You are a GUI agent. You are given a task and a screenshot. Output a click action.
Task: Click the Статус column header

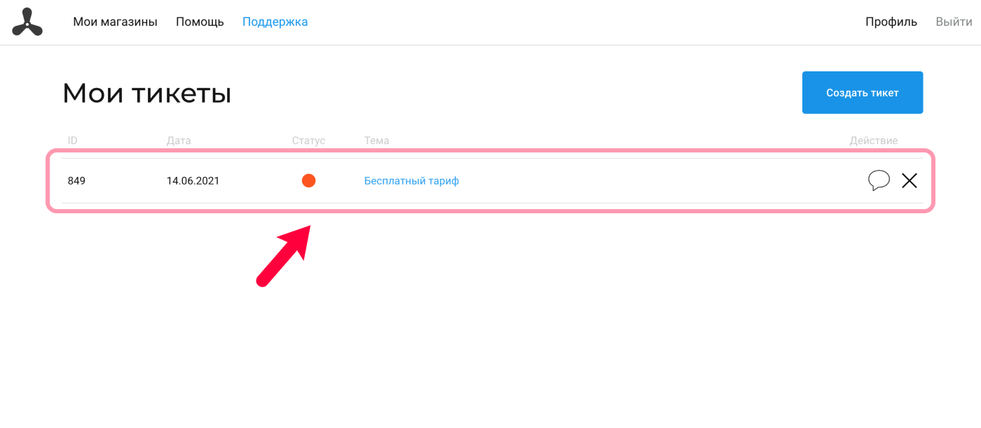(309, 141)
